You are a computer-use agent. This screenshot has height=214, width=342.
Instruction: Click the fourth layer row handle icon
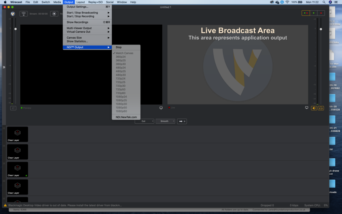pyautogui.click(x=4, y=181)
